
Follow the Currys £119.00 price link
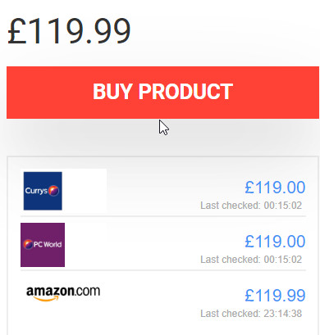[275, 188]
